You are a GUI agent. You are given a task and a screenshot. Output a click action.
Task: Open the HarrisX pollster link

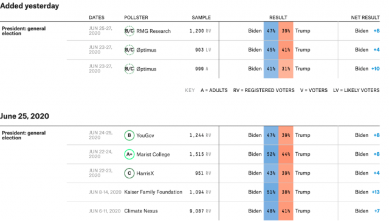point(145,174)
